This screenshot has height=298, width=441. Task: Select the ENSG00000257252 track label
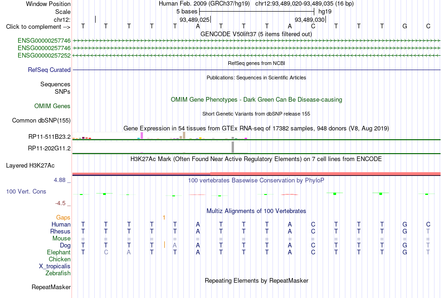tap(44, 55)
